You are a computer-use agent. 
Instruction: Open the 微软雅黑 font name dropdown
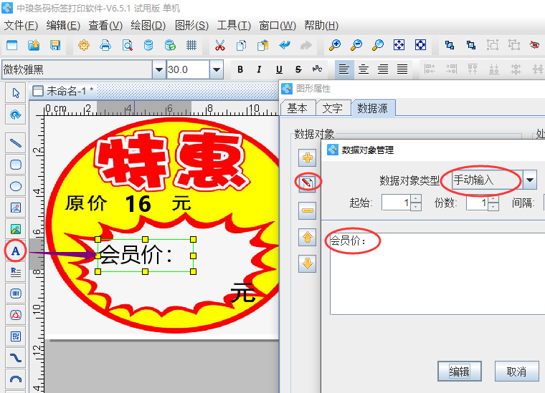click(158, 70)
